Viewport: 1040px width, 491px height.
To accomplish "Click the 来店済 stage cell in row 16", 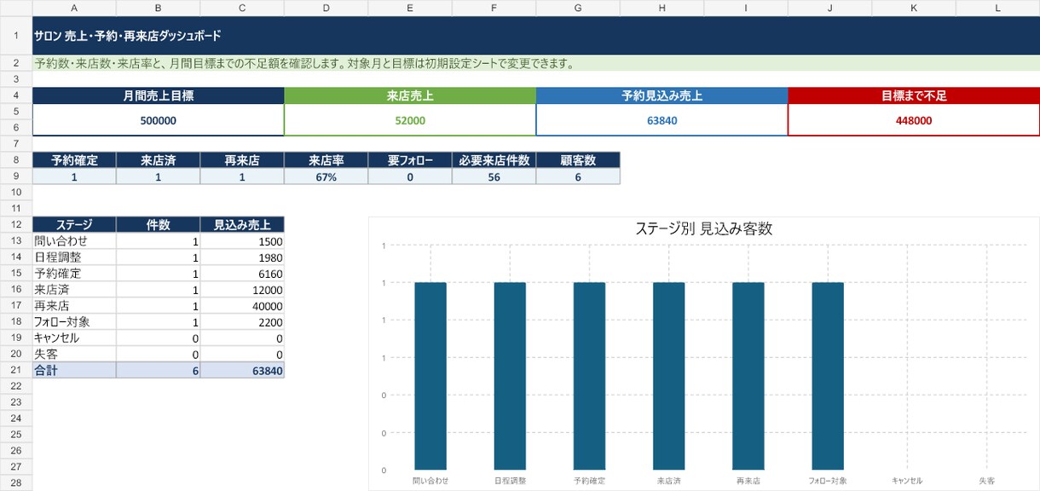I will pos(74,290).
